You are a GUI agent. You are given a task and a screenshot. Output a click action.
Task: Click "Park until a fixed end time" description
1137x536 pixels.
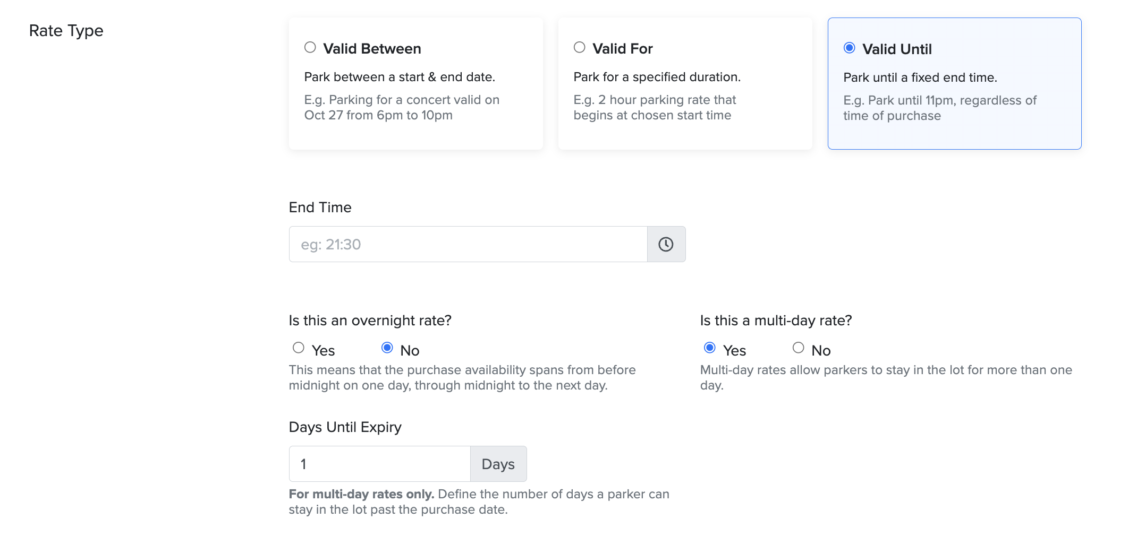click(x=920, y=77)
